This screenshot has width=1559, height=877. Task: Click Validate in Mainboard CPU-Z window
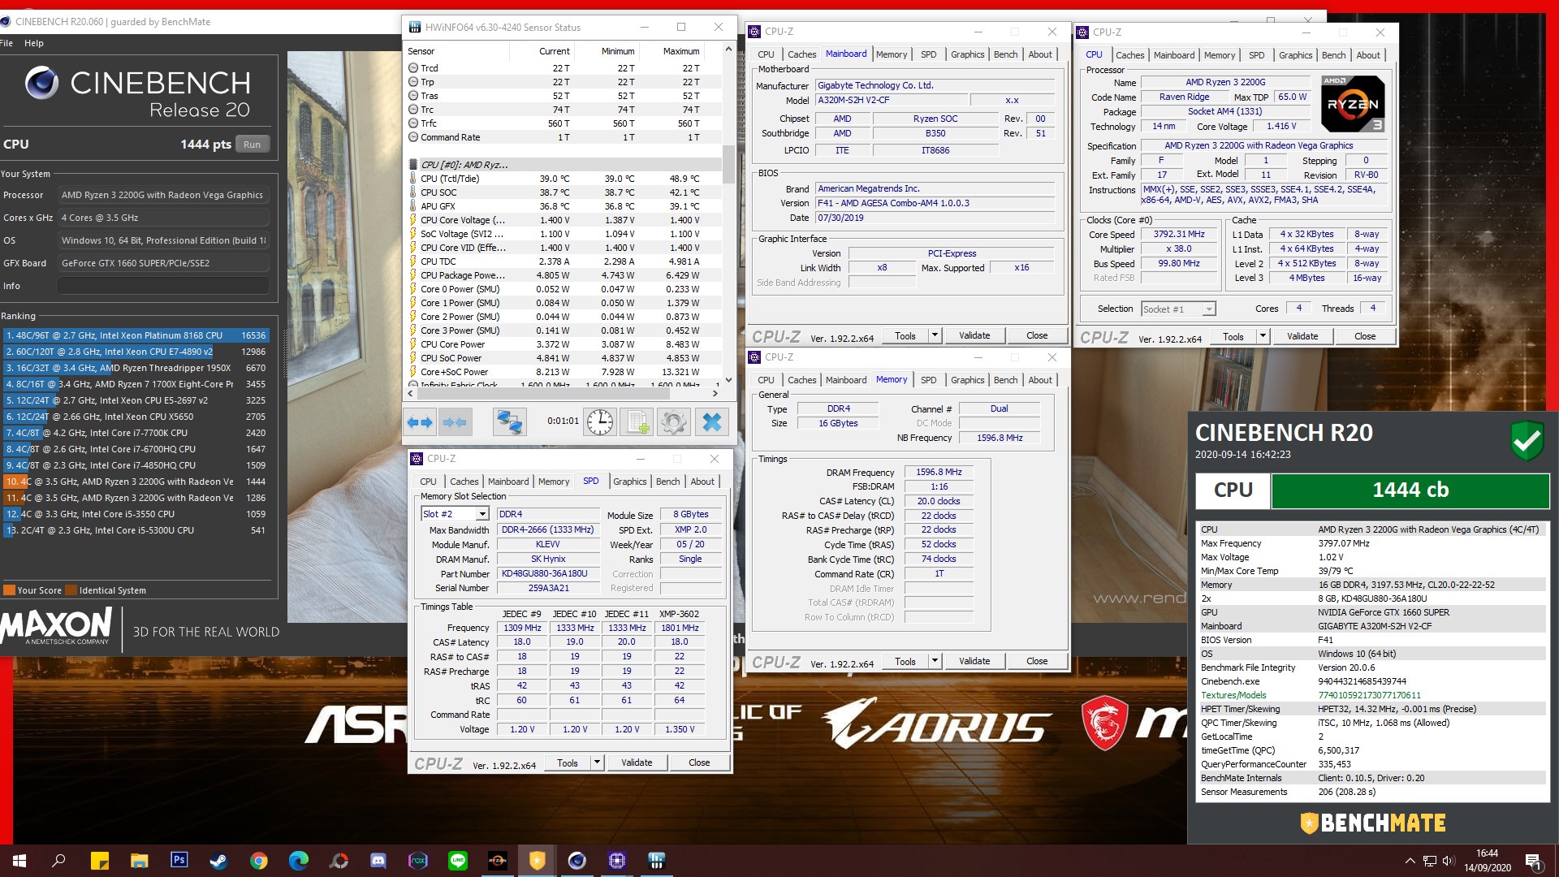point(974,335)
